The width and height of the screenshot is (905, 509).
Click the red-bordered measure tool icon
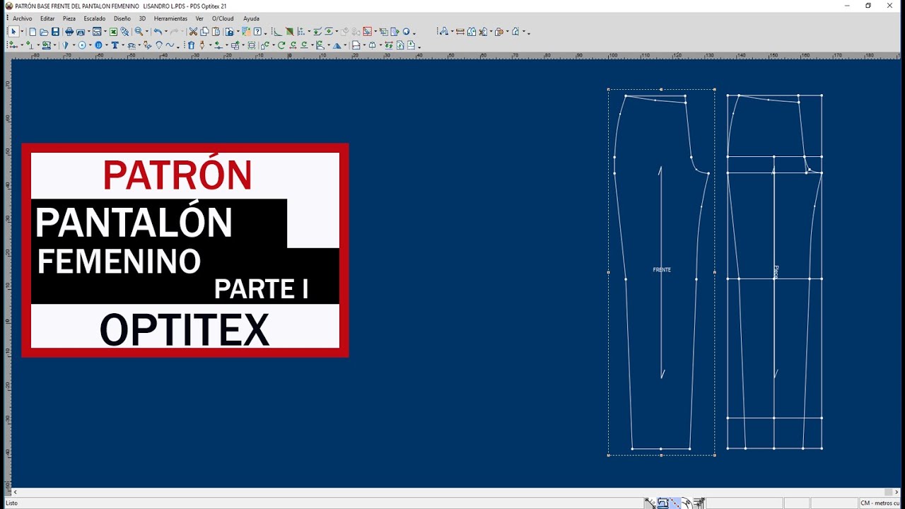(367, 32)
